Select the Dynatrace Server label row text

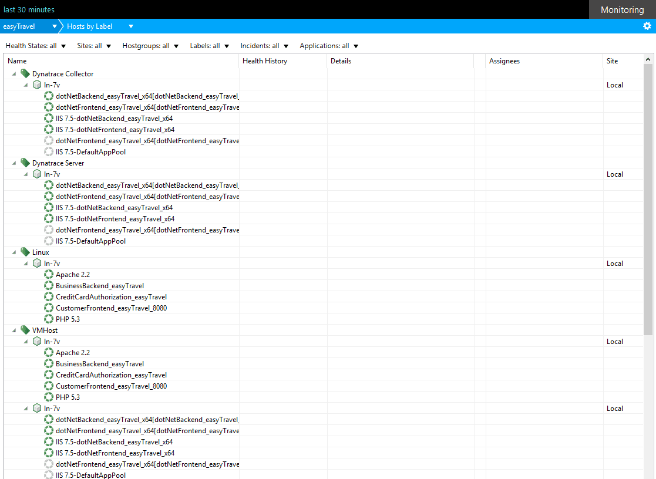pyautogui.click(x=58, y=163)
